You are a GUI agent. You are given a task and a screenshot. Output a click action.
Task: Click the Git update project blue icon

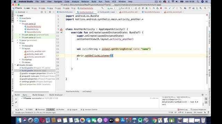170,8
